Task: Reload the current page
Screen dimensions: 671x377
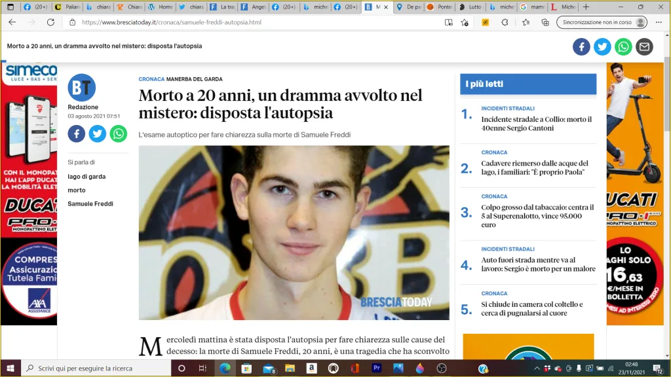Action: pyautogui.click(x=50, y=22)
